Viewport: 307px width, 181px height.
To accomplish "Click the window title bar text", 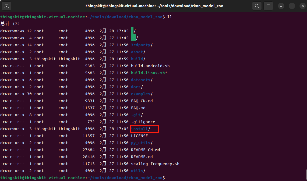I will pos(154,6).
